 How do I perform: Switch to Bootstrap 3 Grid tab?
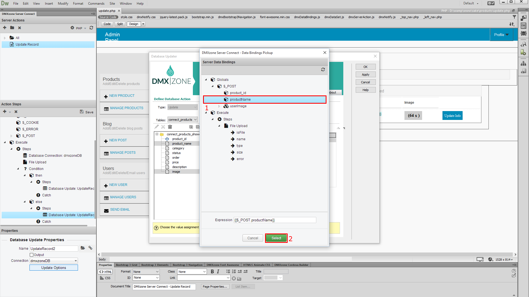(x=126, y=265)
